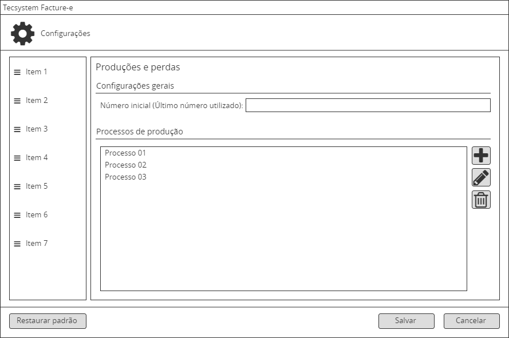Click the add process plus icon
Viewport: 509px width, 338px height.
point(480,155)
